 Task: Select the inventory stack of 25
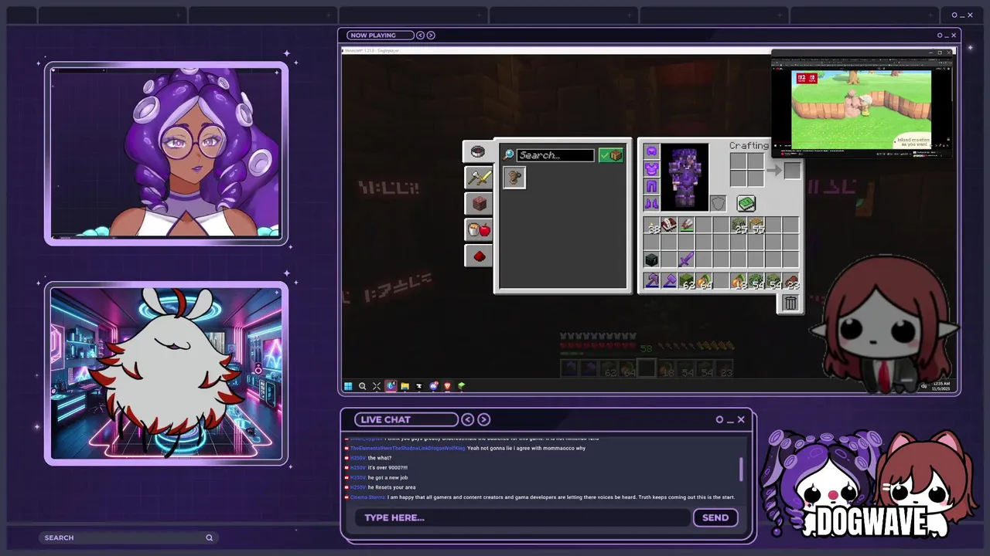pyautogui.click(x=739, y=225)
